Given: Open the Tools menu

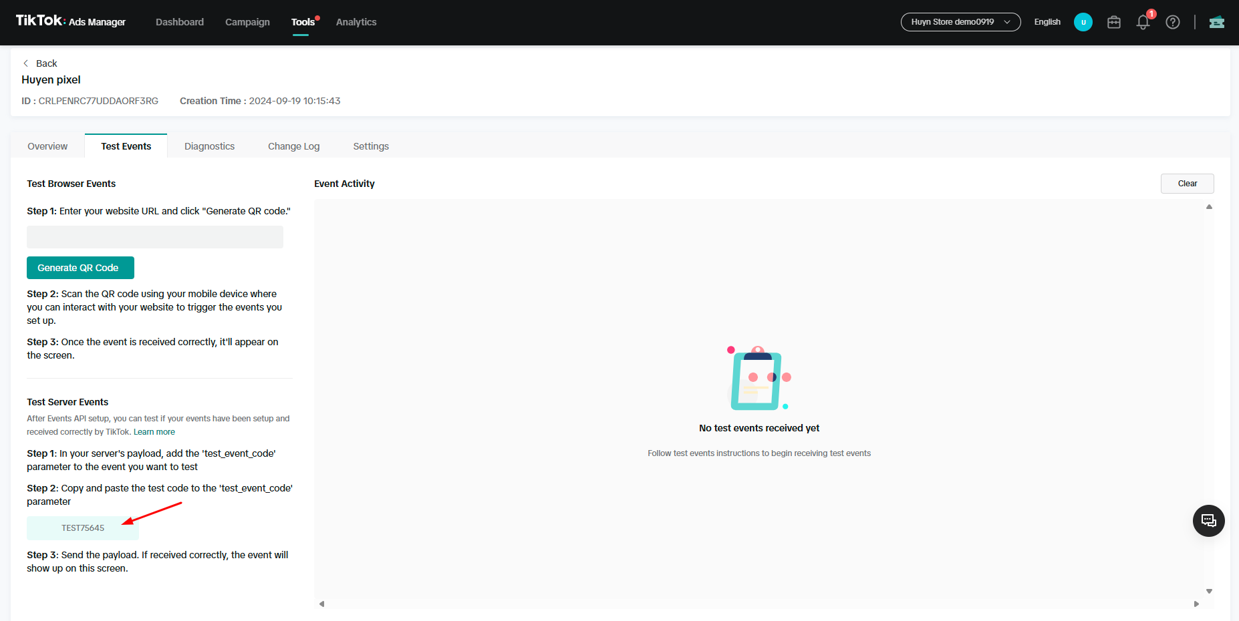Looking at the screenshot, I should pyautogui.click(x=303, y=22).
